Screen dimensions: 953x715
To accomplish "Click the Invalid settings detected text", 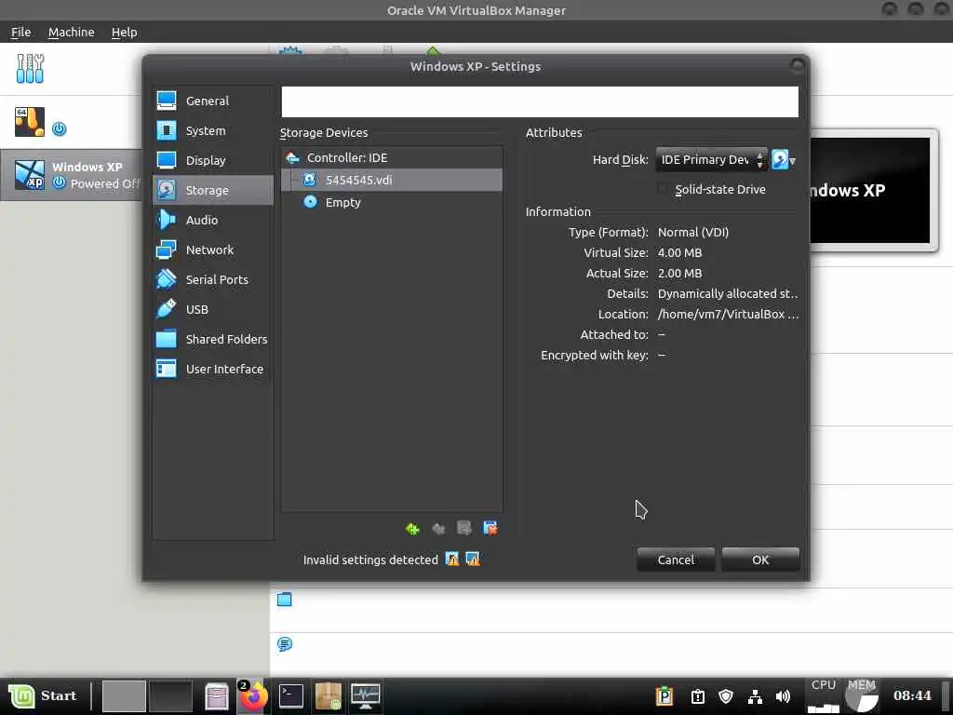I will point(370,560).
